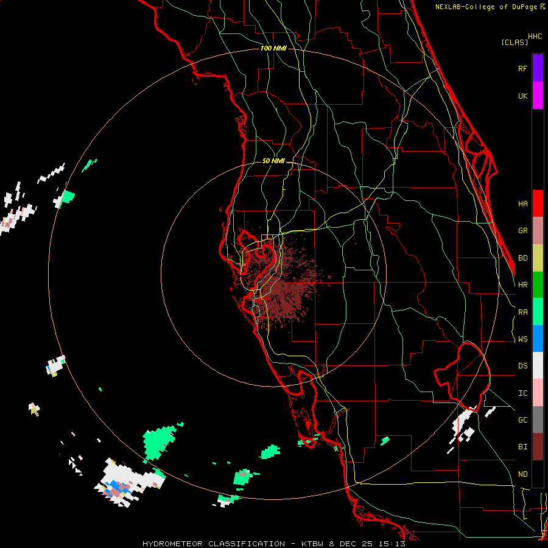Click the blue WS legend swatch
The image size is (548, 548).
tap(538, 339)
